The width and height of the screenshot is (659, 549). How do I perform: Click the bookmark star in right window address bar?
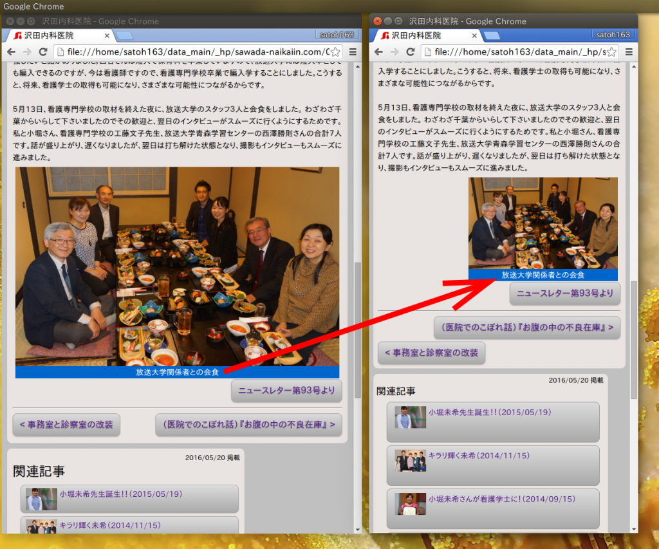611,51
